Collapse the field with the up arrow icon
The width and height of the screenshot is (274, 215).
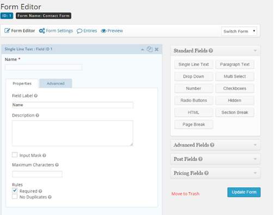143,50
